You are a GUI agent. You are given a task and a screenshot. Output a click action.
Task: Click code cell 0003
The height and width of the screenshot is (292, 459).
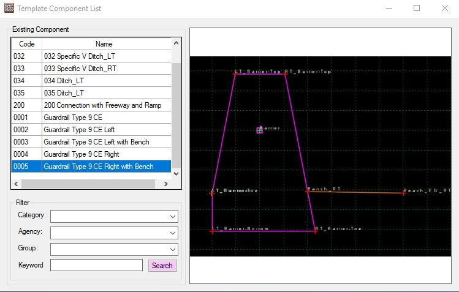[x=26, y=142]
